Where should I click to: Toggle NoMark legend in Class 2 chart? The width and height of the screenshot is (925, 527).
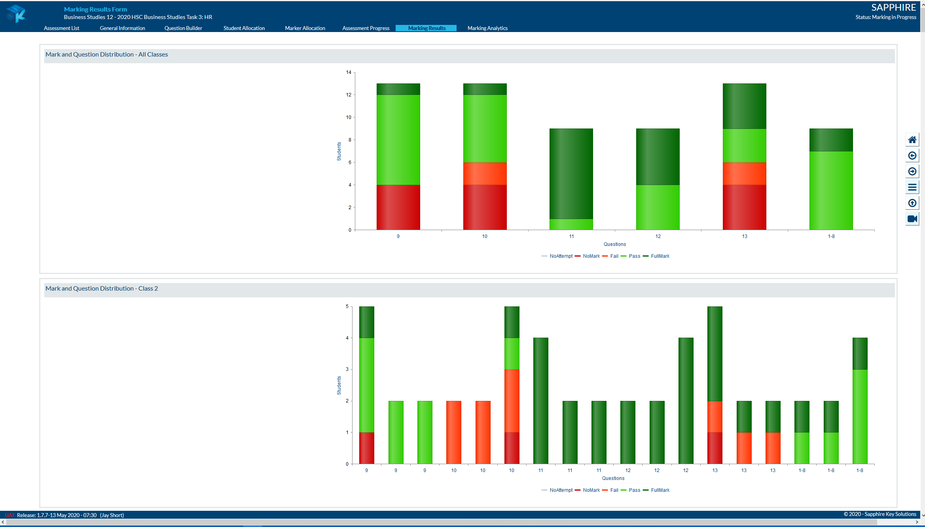(587, 490)
